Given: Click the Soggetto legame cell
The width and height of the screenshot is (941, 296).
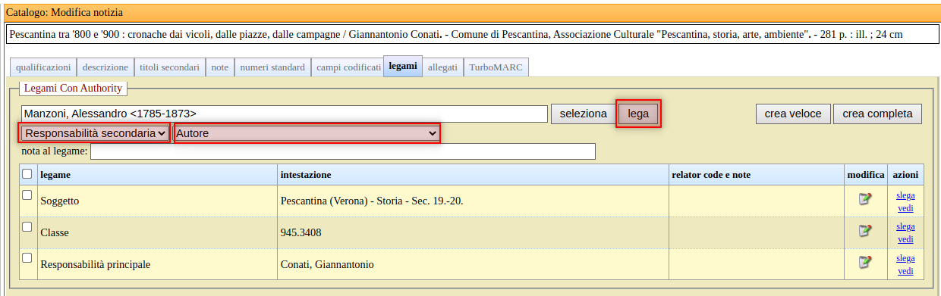Looking at the screenshot, I should click(157, 201).
